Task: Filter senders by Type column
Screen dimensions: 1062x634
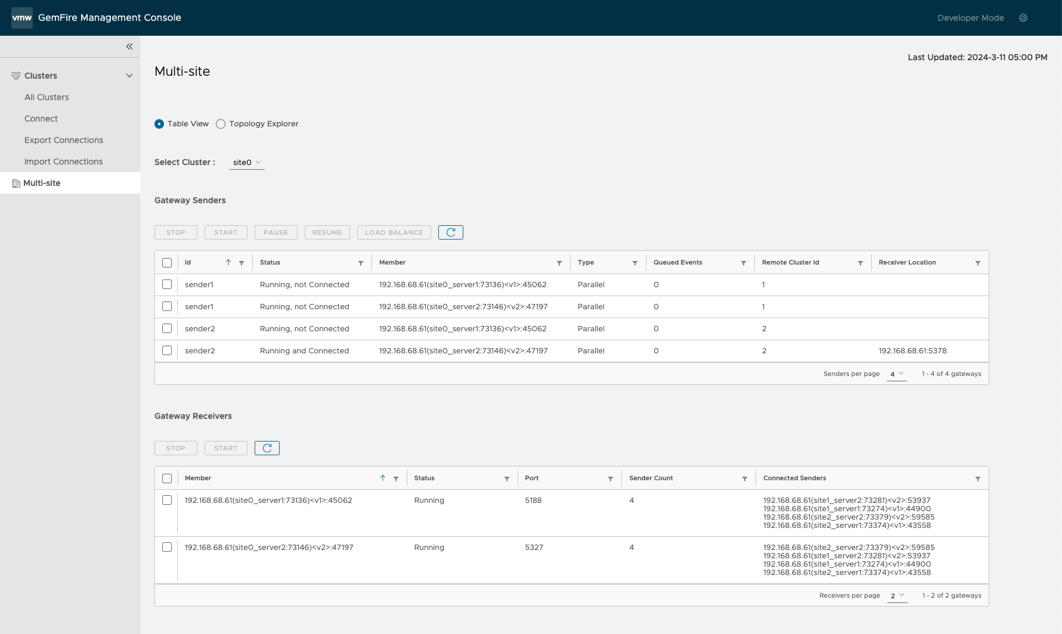Action: point(635,263)
